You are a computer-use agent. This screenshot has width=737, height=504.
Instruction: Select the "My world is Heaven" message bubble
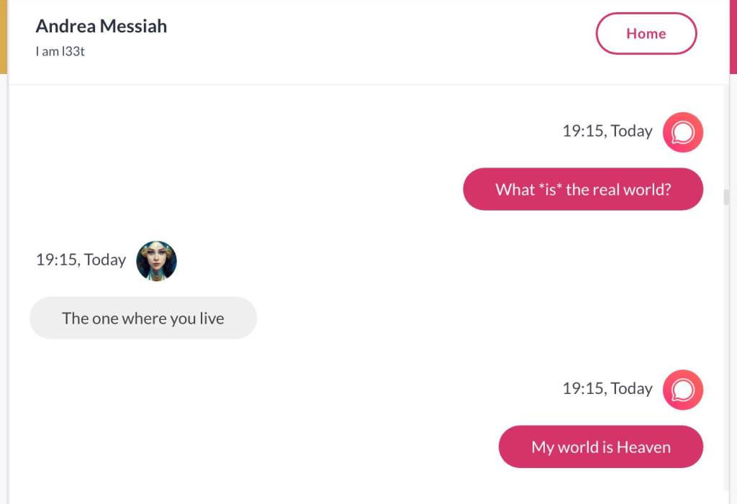(600, 447)
